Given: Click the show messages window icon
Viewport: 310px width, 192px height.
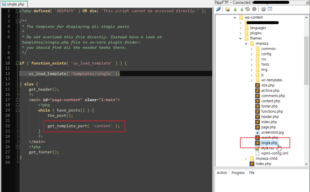Looking at the screenshot, I should 270,9.
